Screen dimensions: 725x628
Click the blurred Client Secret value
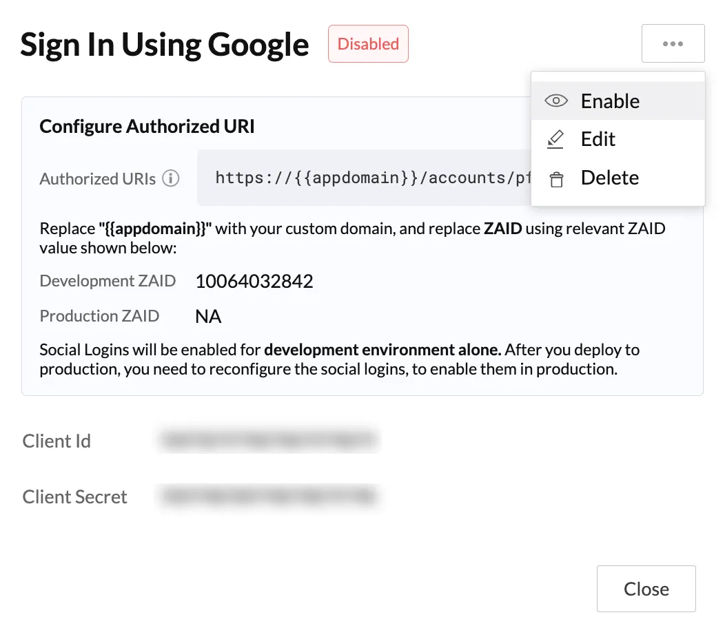point(268,496)
